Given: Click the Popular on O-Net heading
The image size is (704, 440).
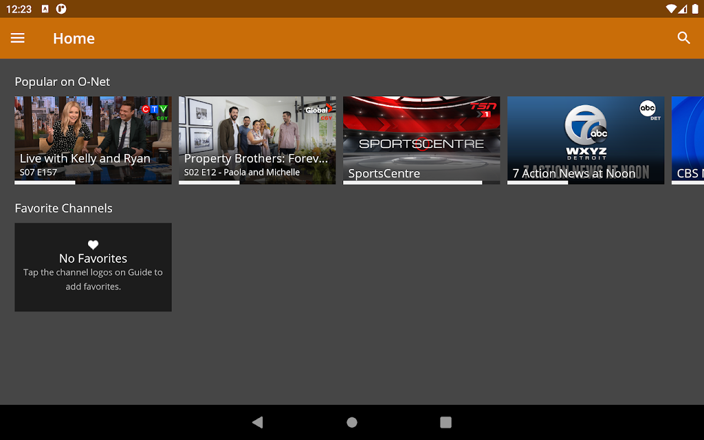Looking at the screenshot, I should [62, 82].
